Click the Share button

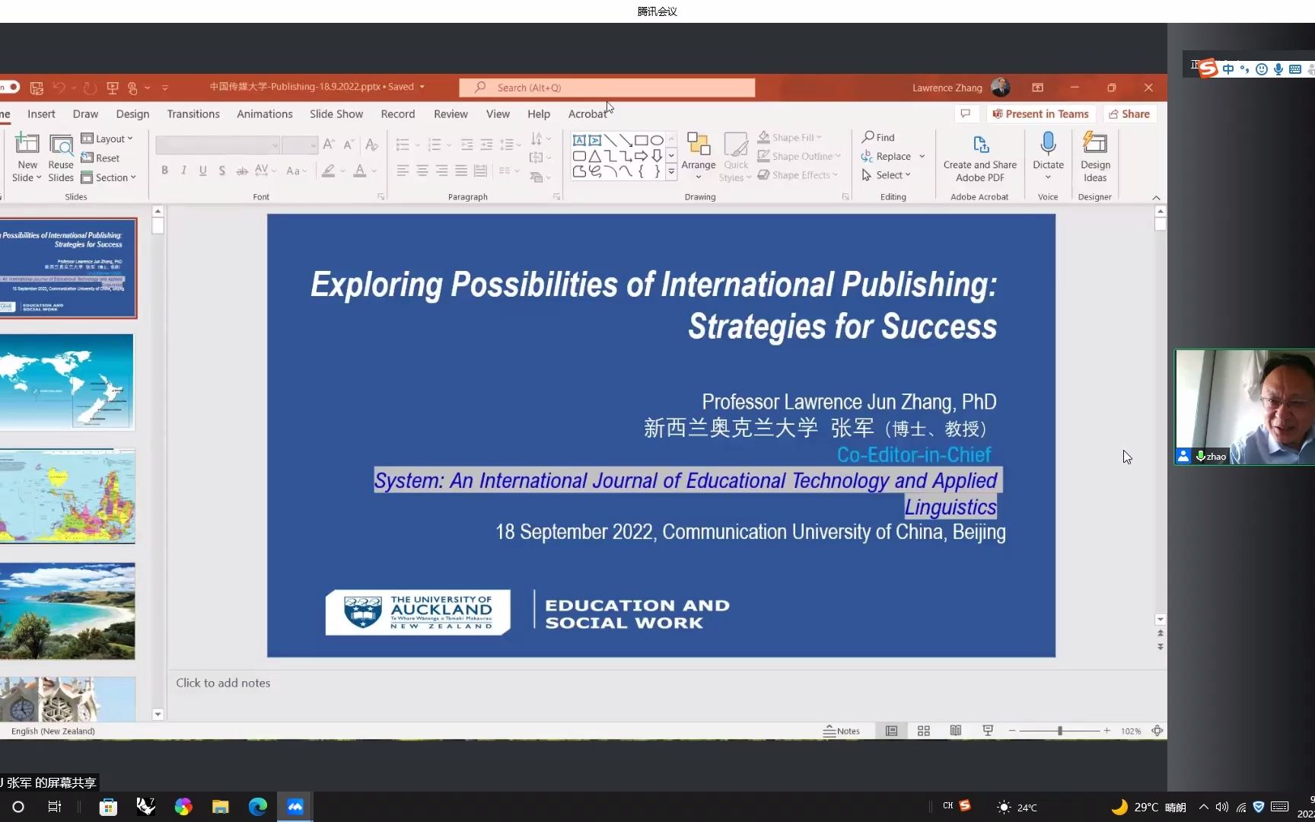coord(1129,114)
